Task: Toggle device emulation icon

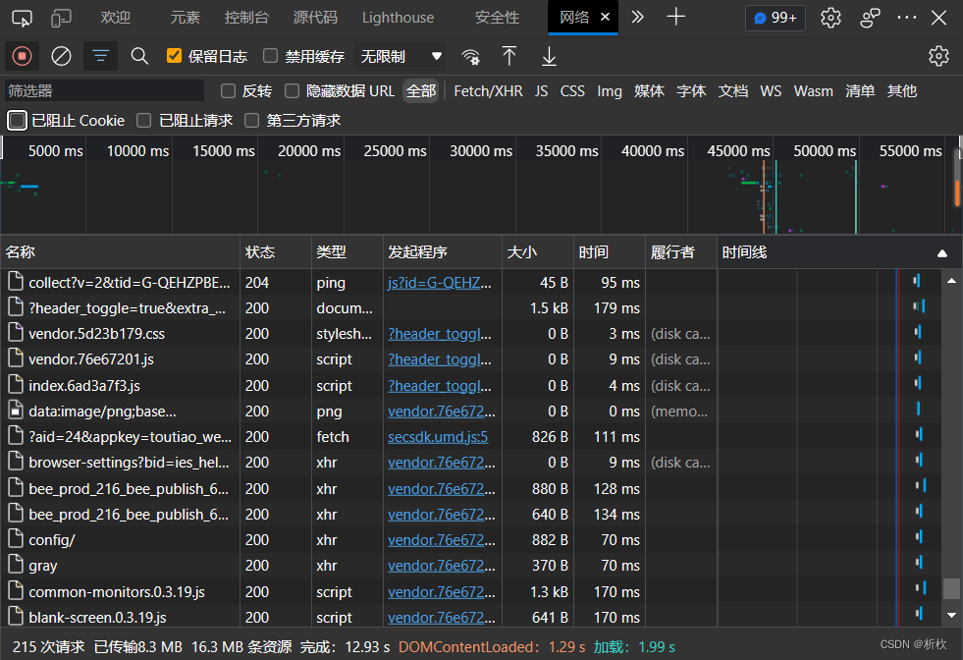Action: coord(61,18)
